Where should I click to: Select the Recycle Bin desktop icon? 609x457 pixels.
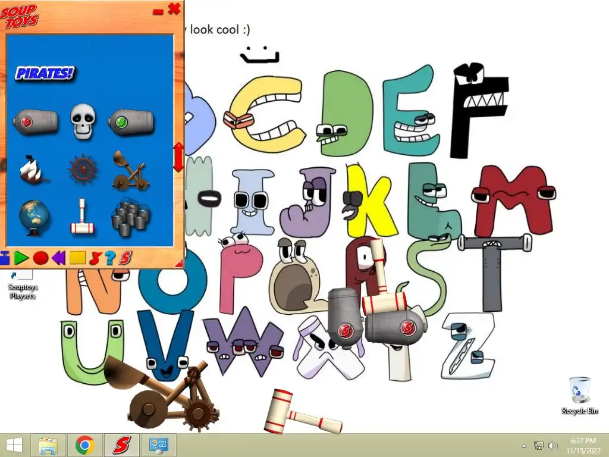pos(579,395)
